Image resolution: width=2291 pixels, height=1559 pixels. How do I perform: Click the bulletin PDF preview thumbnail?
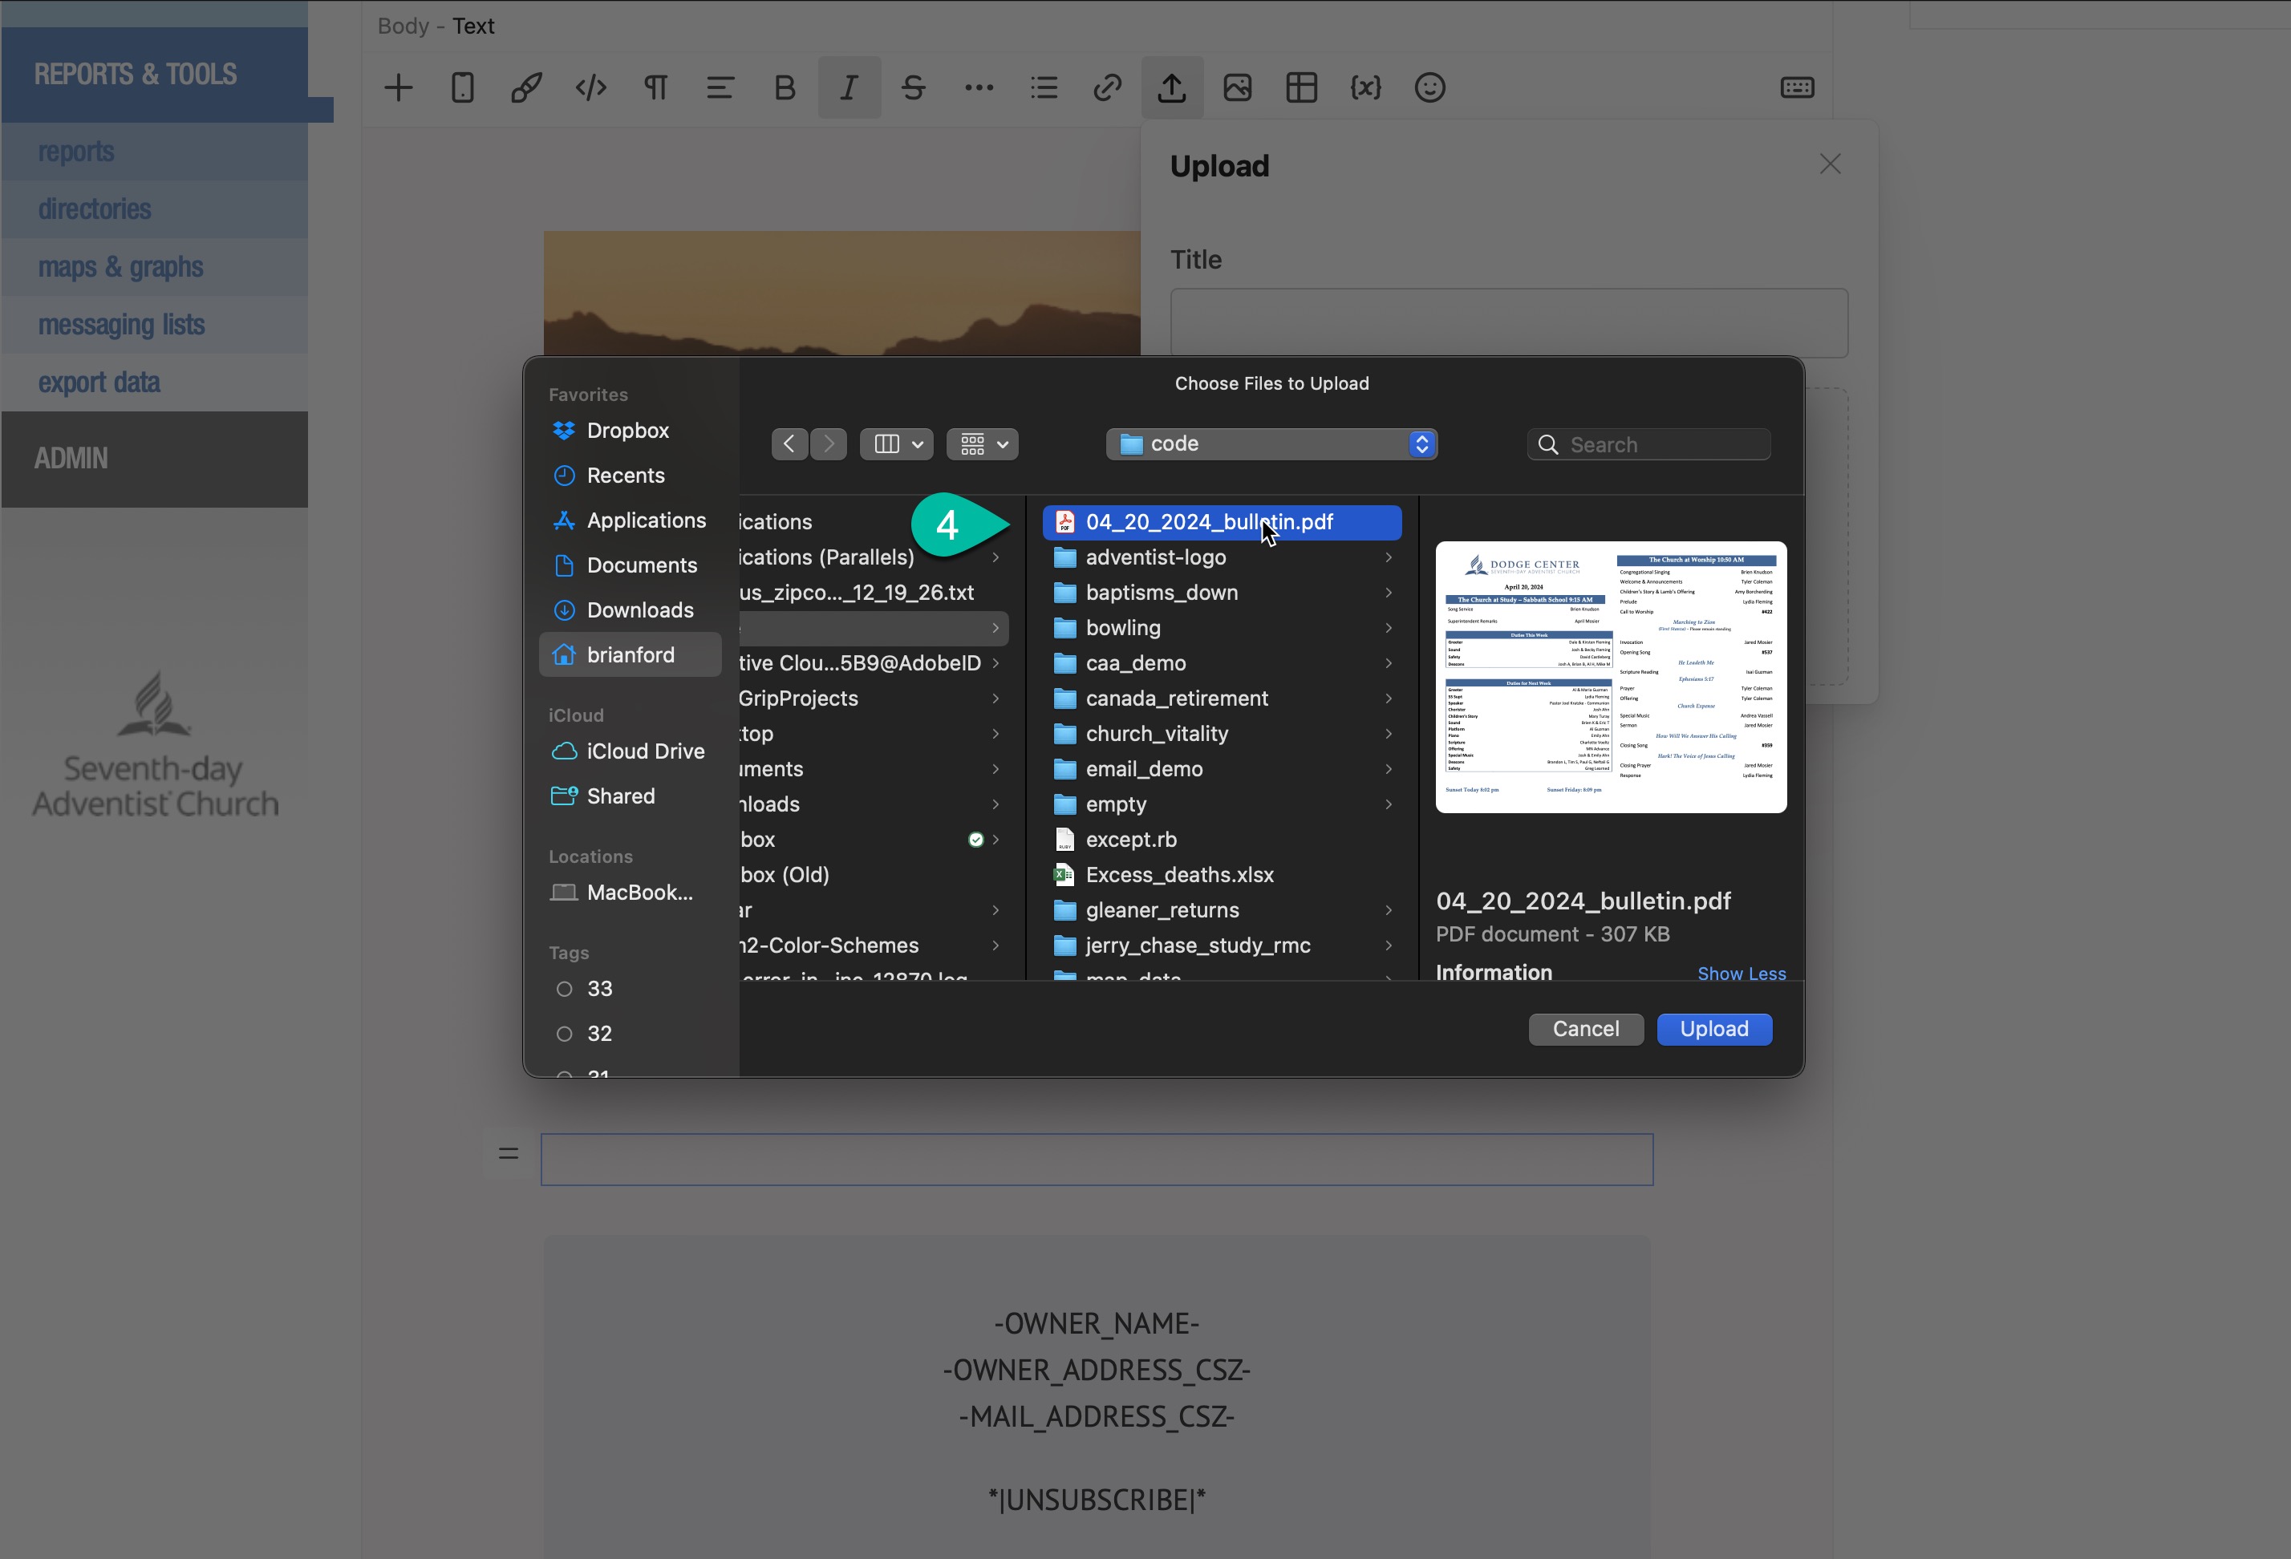[x=1610, y=677]
